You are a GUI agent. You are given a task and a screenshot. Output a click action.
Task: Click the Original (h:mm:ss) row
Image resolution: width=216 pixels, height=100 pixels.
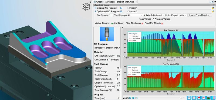tap(107, 83)
